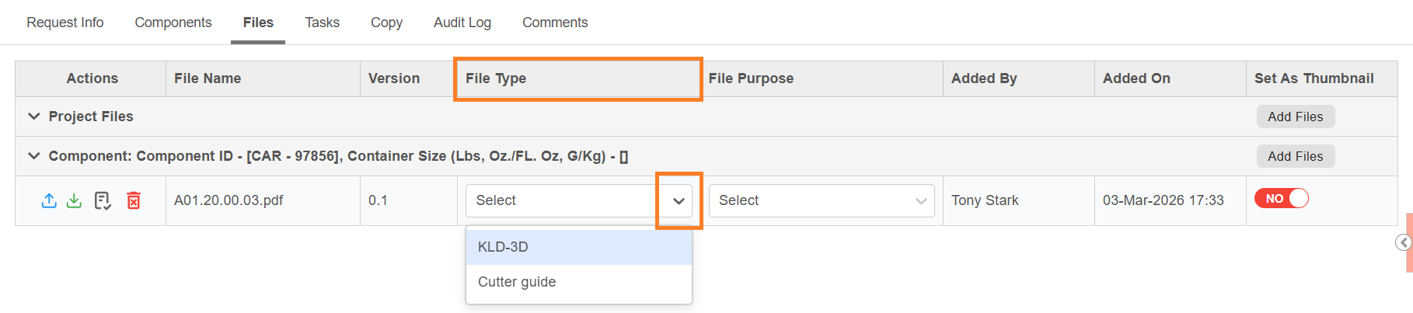Click the green download file icon
Viewport: 1413px width, 313px height.
(74, 200)
